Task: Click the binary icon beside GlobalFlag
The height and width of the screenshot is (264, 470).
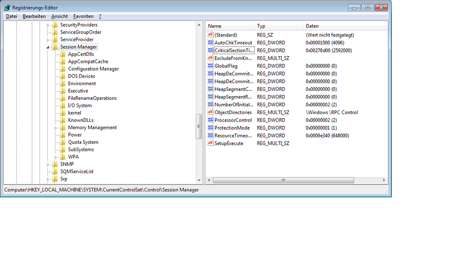Action: [x=211, y=66]
